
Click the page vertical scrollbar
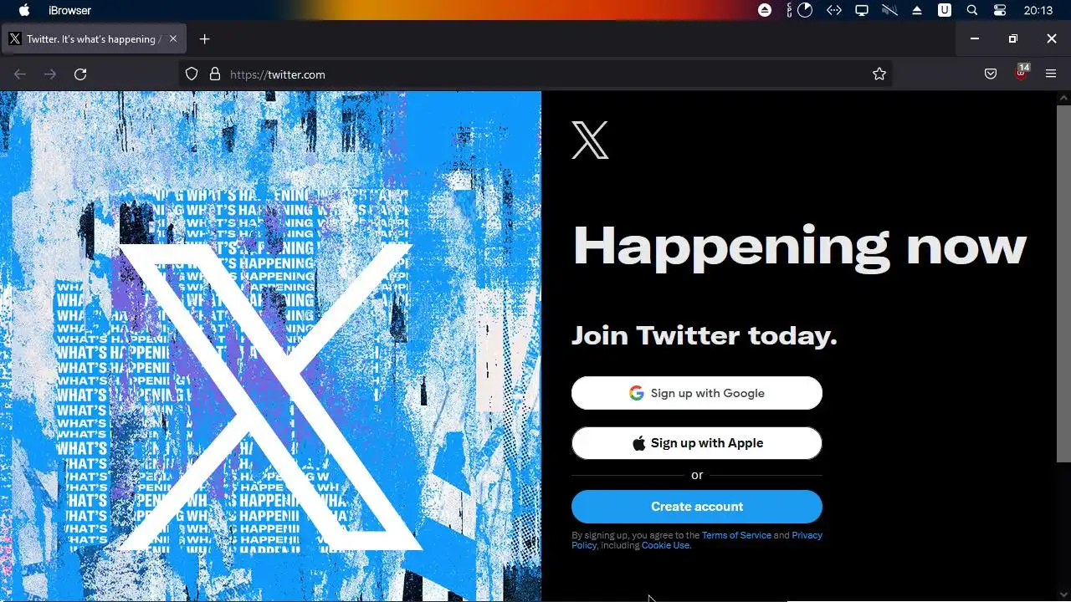coord(1063,284)
